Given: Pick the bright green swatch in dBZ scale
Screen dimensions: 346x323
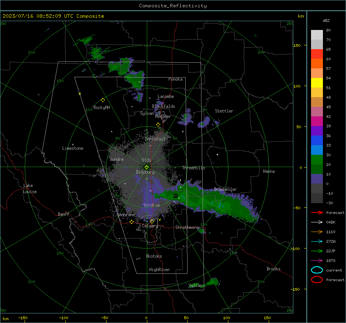Looking at the screenshot, I should pyautogui.click(x=317, y=160).
